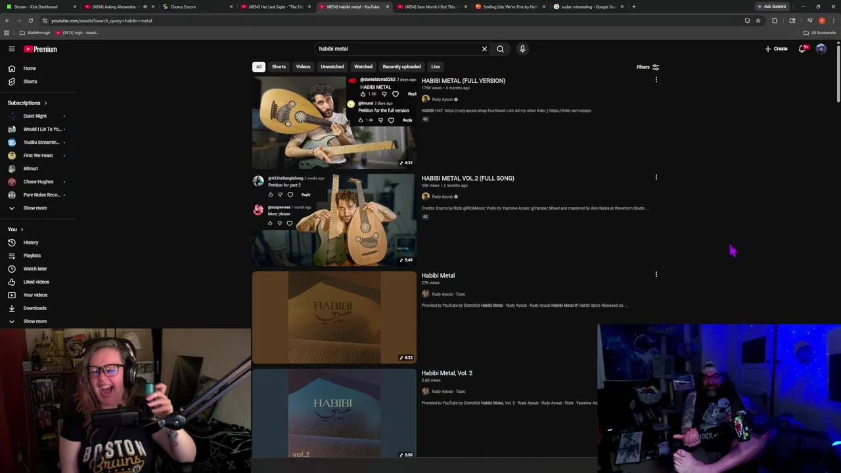The image size is (841, 473).
Task: Play the HABIBI METAL VOL.2 thumbnail
Action: point(334,219)
